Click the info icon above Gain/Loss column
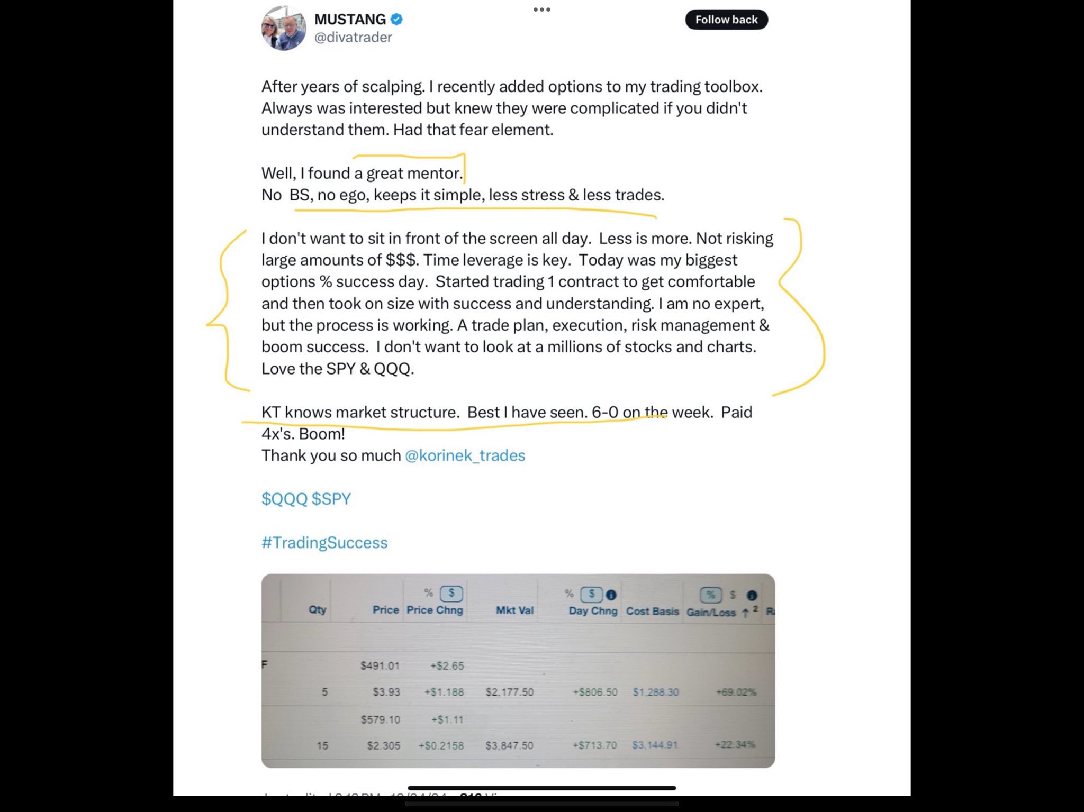The image size is (1084, 812). pyautogui.click(x=751, y=595)
